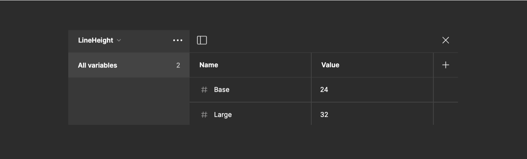Select the Large variable name

(223, 115)
